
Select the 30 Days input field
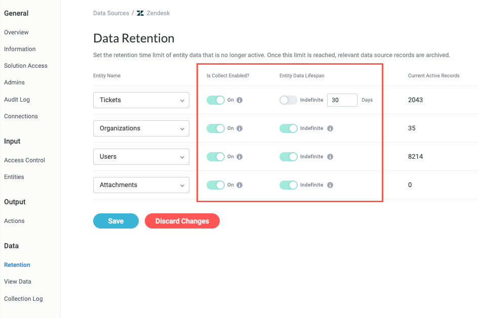click(342, 100)
